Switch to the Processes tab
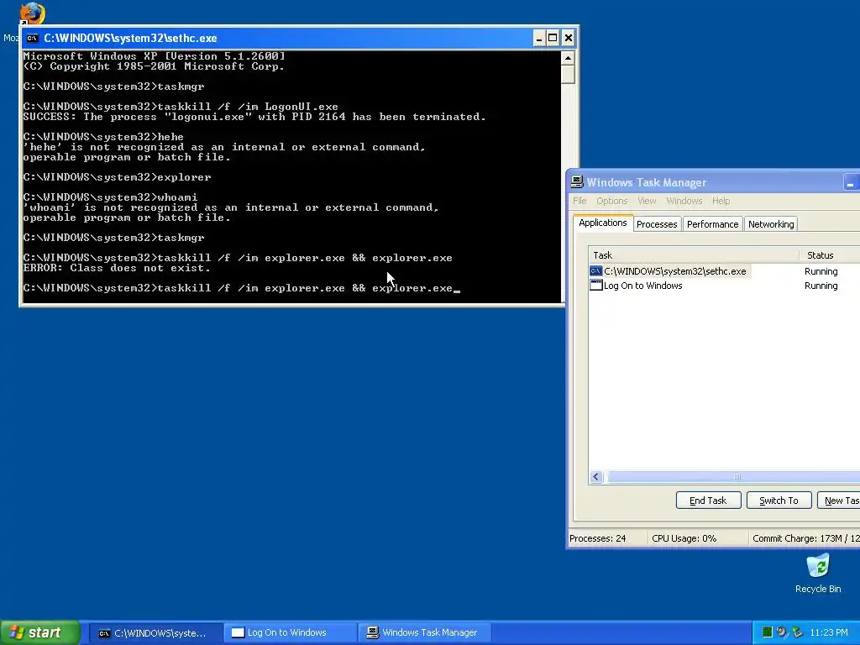This screenshot has height=645, width=860. [657, 224]
